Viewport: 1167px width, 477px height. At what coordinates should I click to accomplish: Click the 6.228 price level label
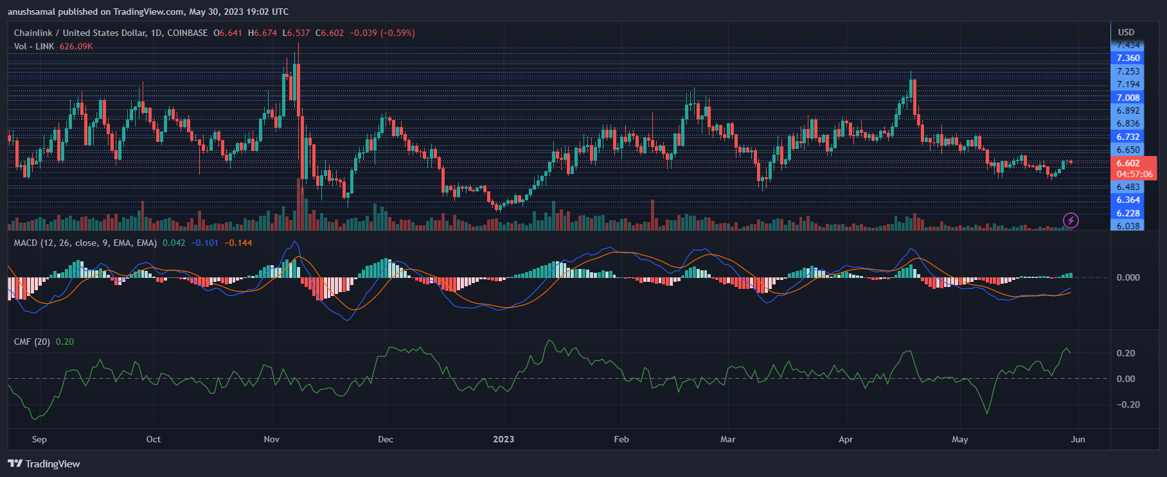[1128, 213]
